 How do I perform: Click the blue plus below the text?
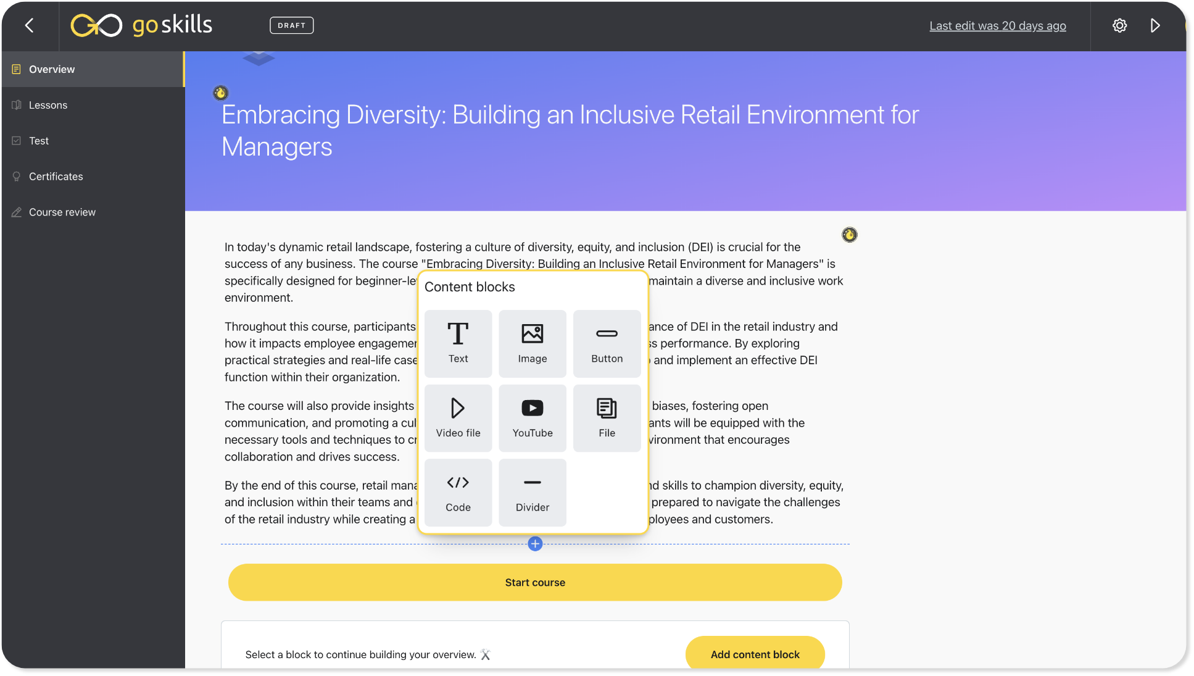point(534,544)
